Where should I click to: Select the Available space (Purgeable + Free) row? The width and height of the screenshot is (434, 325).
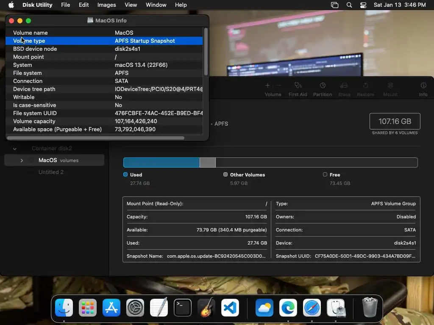(104, 129)
